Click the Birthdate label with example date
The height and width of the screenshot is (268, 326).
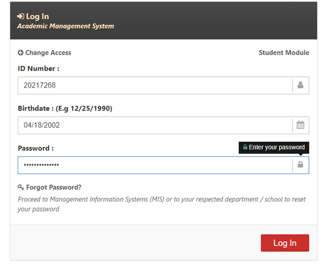pos(65,108)
